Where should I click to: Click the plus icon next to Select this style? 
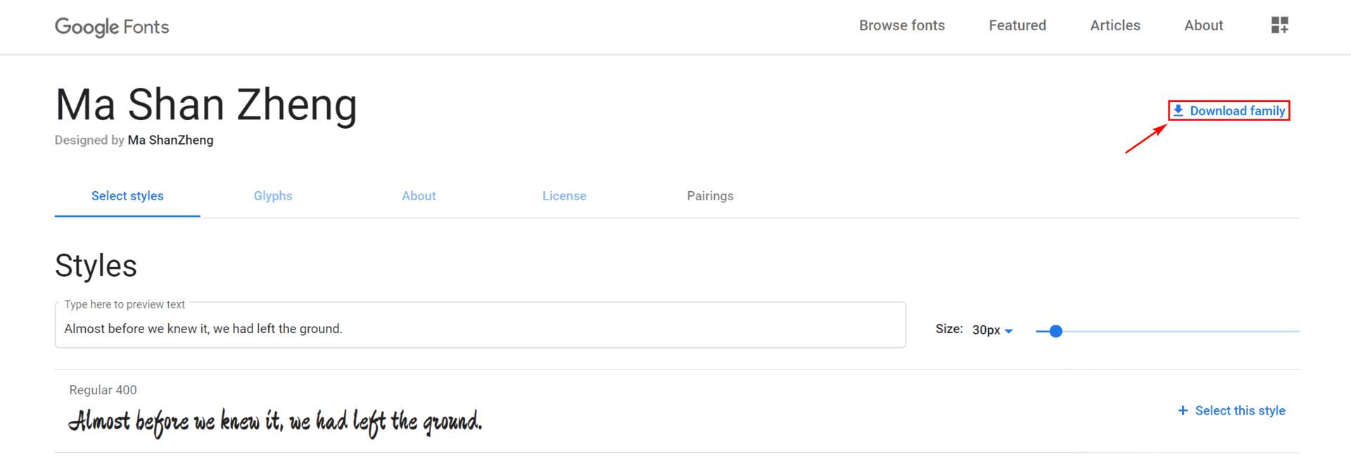(x=1183, y=410)
